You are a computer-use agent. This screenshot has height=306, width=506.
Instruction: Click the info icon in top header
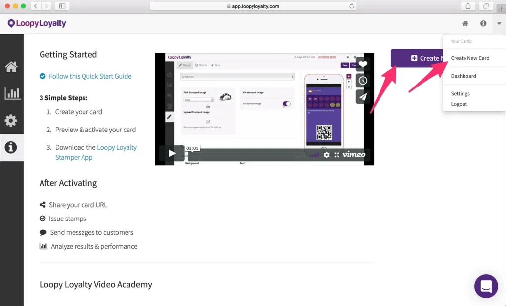pyautogui.click(x=483, y=23)
